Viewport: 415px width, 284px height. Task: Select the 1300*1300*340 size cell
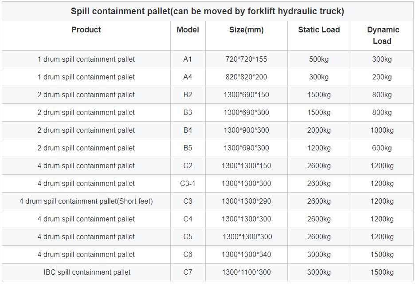click(x=246, y=254)
